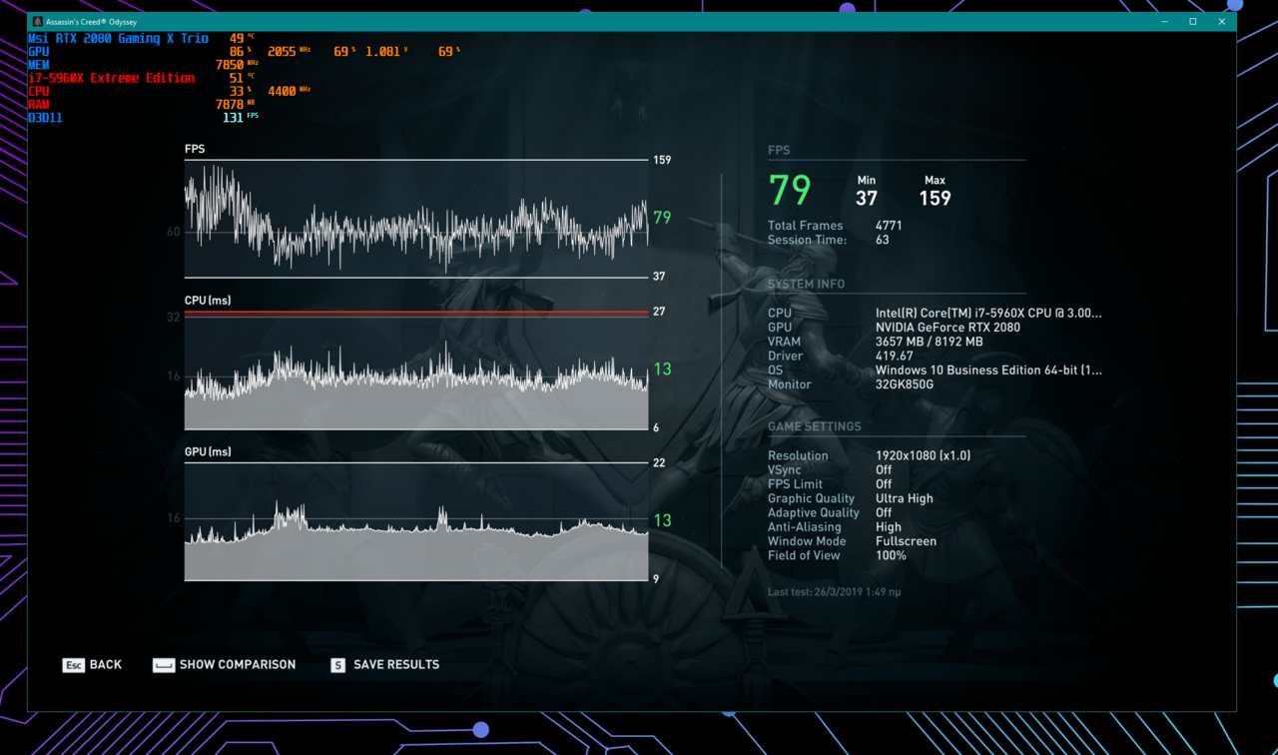Click the VSync Off value
Viewport: 1278px width, 755px height.
884,469
